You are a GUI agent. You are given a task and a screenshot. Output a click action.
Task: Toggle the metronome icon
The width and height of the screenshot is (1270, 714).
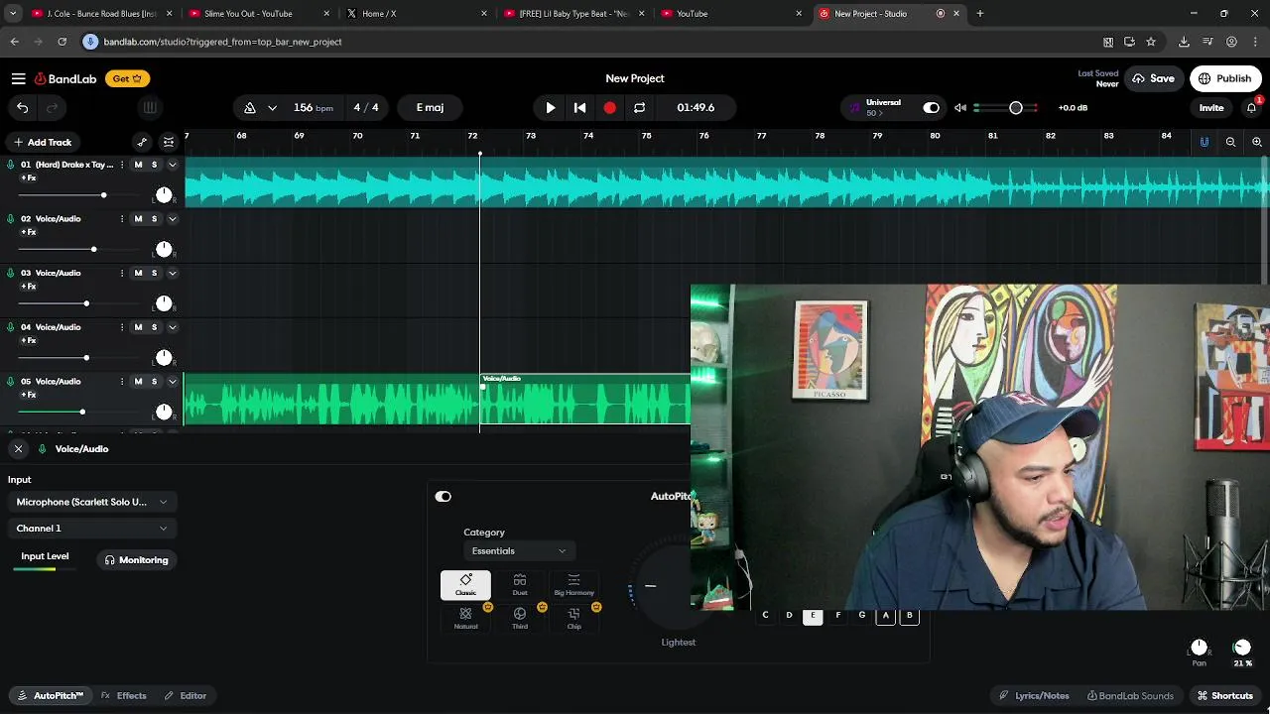250,107
